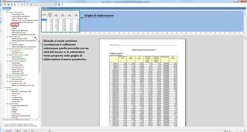
Task: Select Jamiolkowski et al 1985
Action: tap(19, 83)
